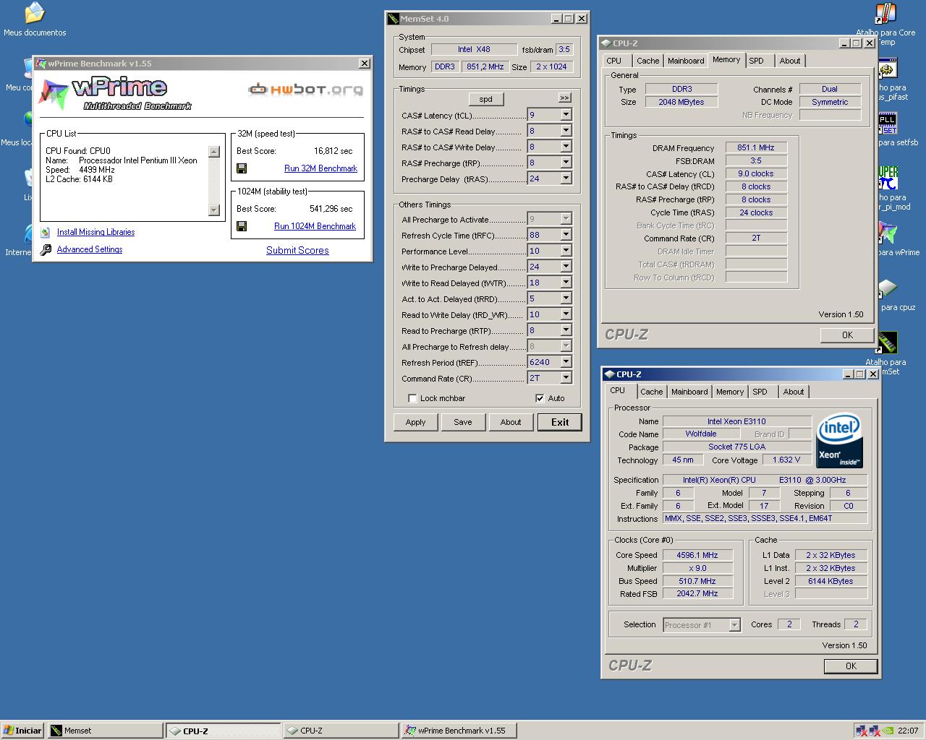Click Save button in MemSet

[x=463, y=422]
